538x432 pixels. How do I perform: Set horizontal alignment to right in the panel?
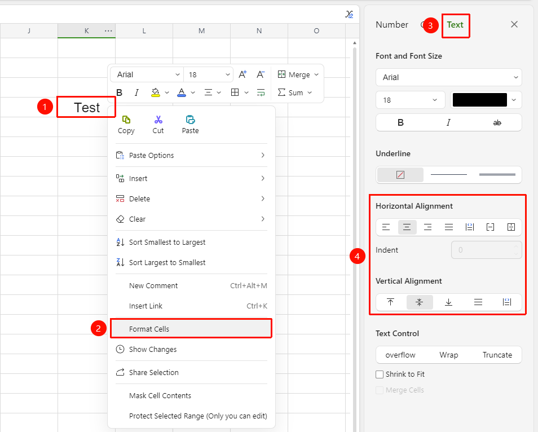click(x=428, y=227)
